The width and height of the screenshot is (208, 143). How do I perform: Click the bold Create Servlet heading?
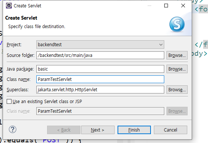[21, 18]
